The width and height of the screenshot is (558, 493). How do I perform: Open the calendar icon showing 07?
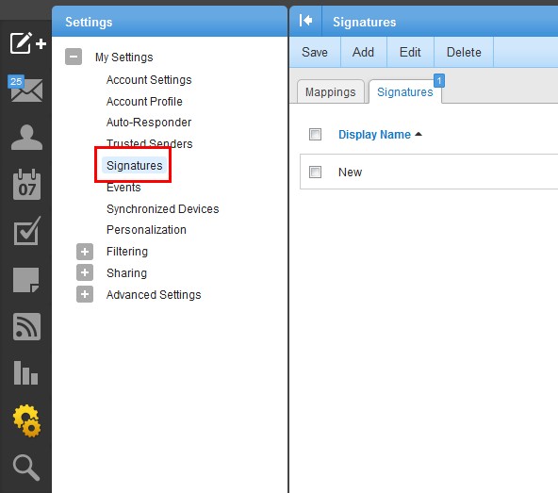pyautogui.click(x=26, y=185)
